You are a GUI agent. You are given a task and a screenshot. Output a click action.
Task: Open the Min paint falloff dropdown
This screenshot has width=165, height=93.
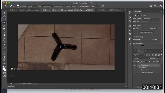click(142, 29)
